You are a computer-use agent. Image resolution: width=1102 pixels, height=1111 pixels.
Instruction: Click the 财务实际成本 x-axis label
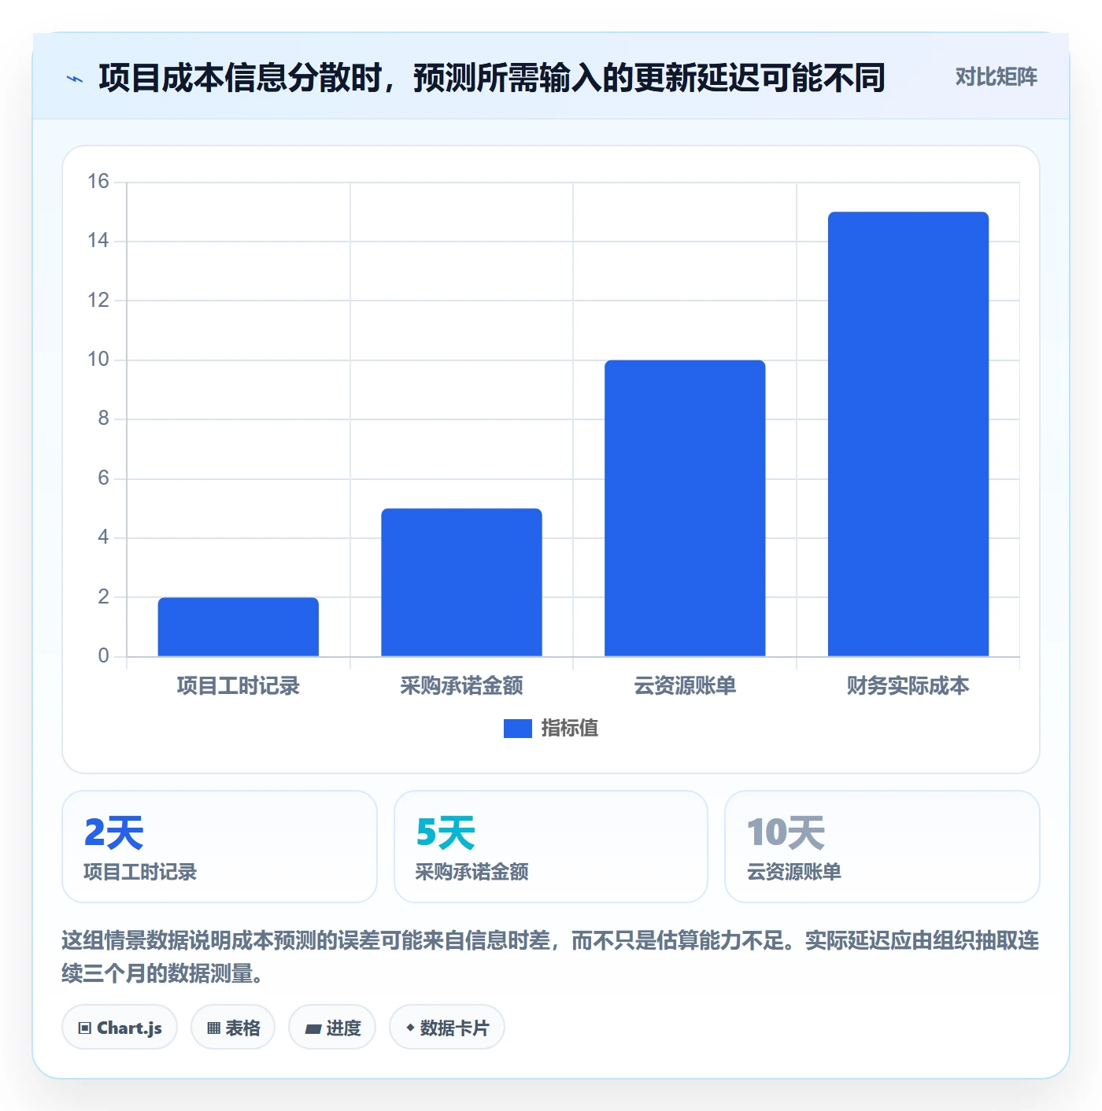coord(908,686)
